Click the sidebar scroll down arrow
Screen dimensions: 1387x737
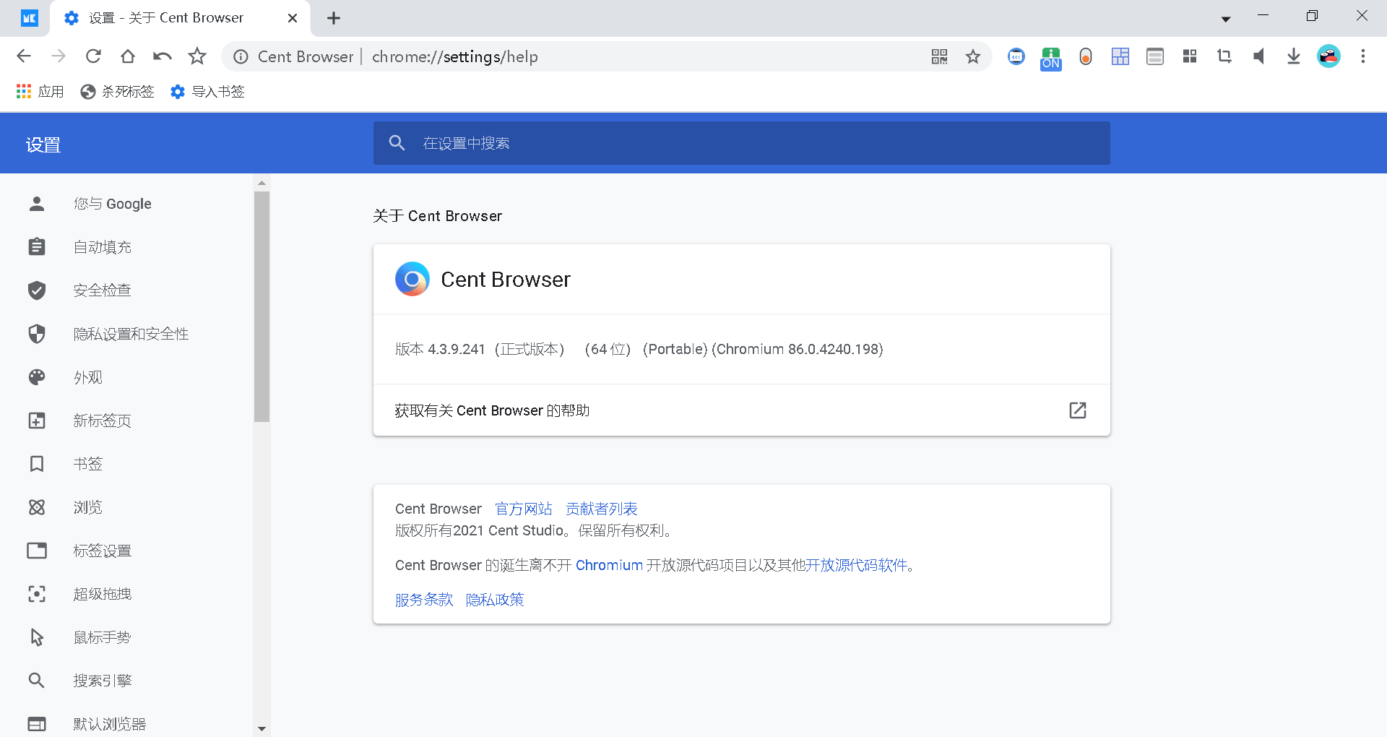[x=262, y=729]
